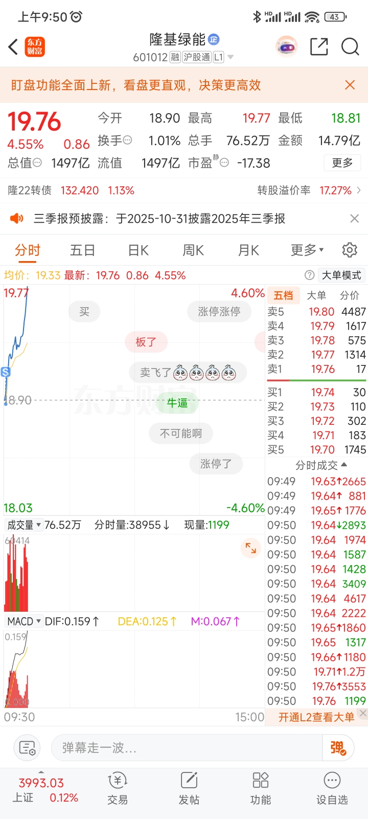
Task: Open the AI robot assistant icon
Action: coord(286,47)
